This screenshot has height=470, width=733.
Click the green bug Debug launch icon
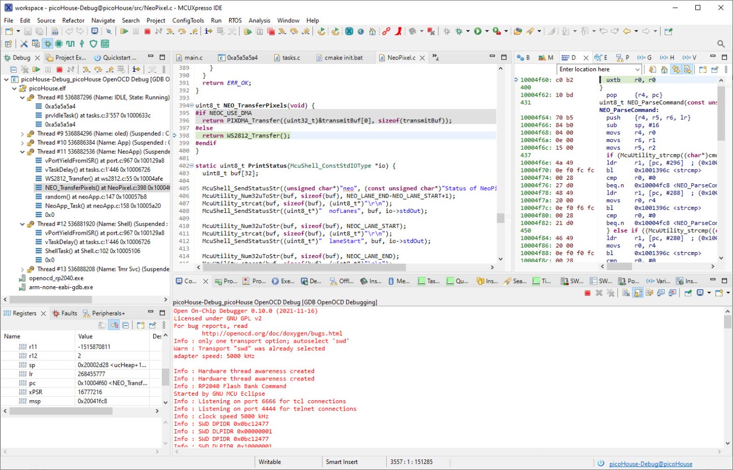coord(459,32)
